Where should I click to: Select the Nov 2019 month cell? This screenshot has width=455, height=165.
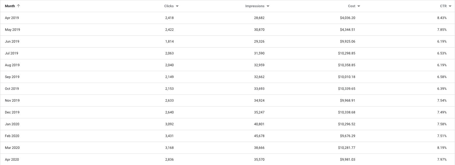click(12, 100)
